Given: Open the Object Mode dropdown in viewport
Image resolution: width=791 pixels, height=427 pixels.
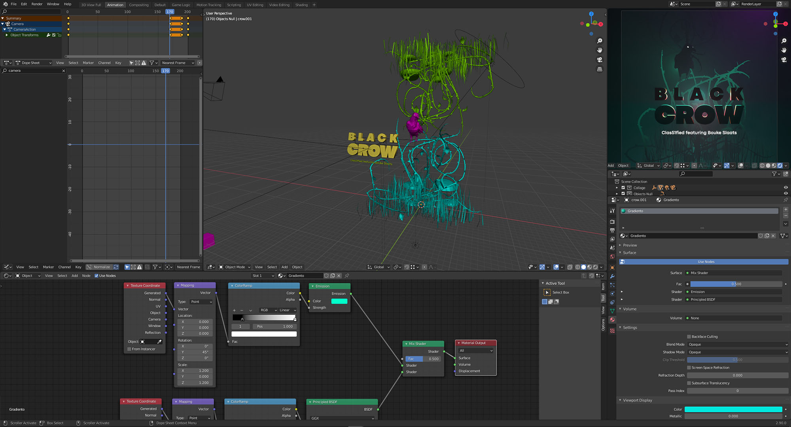Looking at the screenshot, I should pyautogui.click(x=235, y=267).
